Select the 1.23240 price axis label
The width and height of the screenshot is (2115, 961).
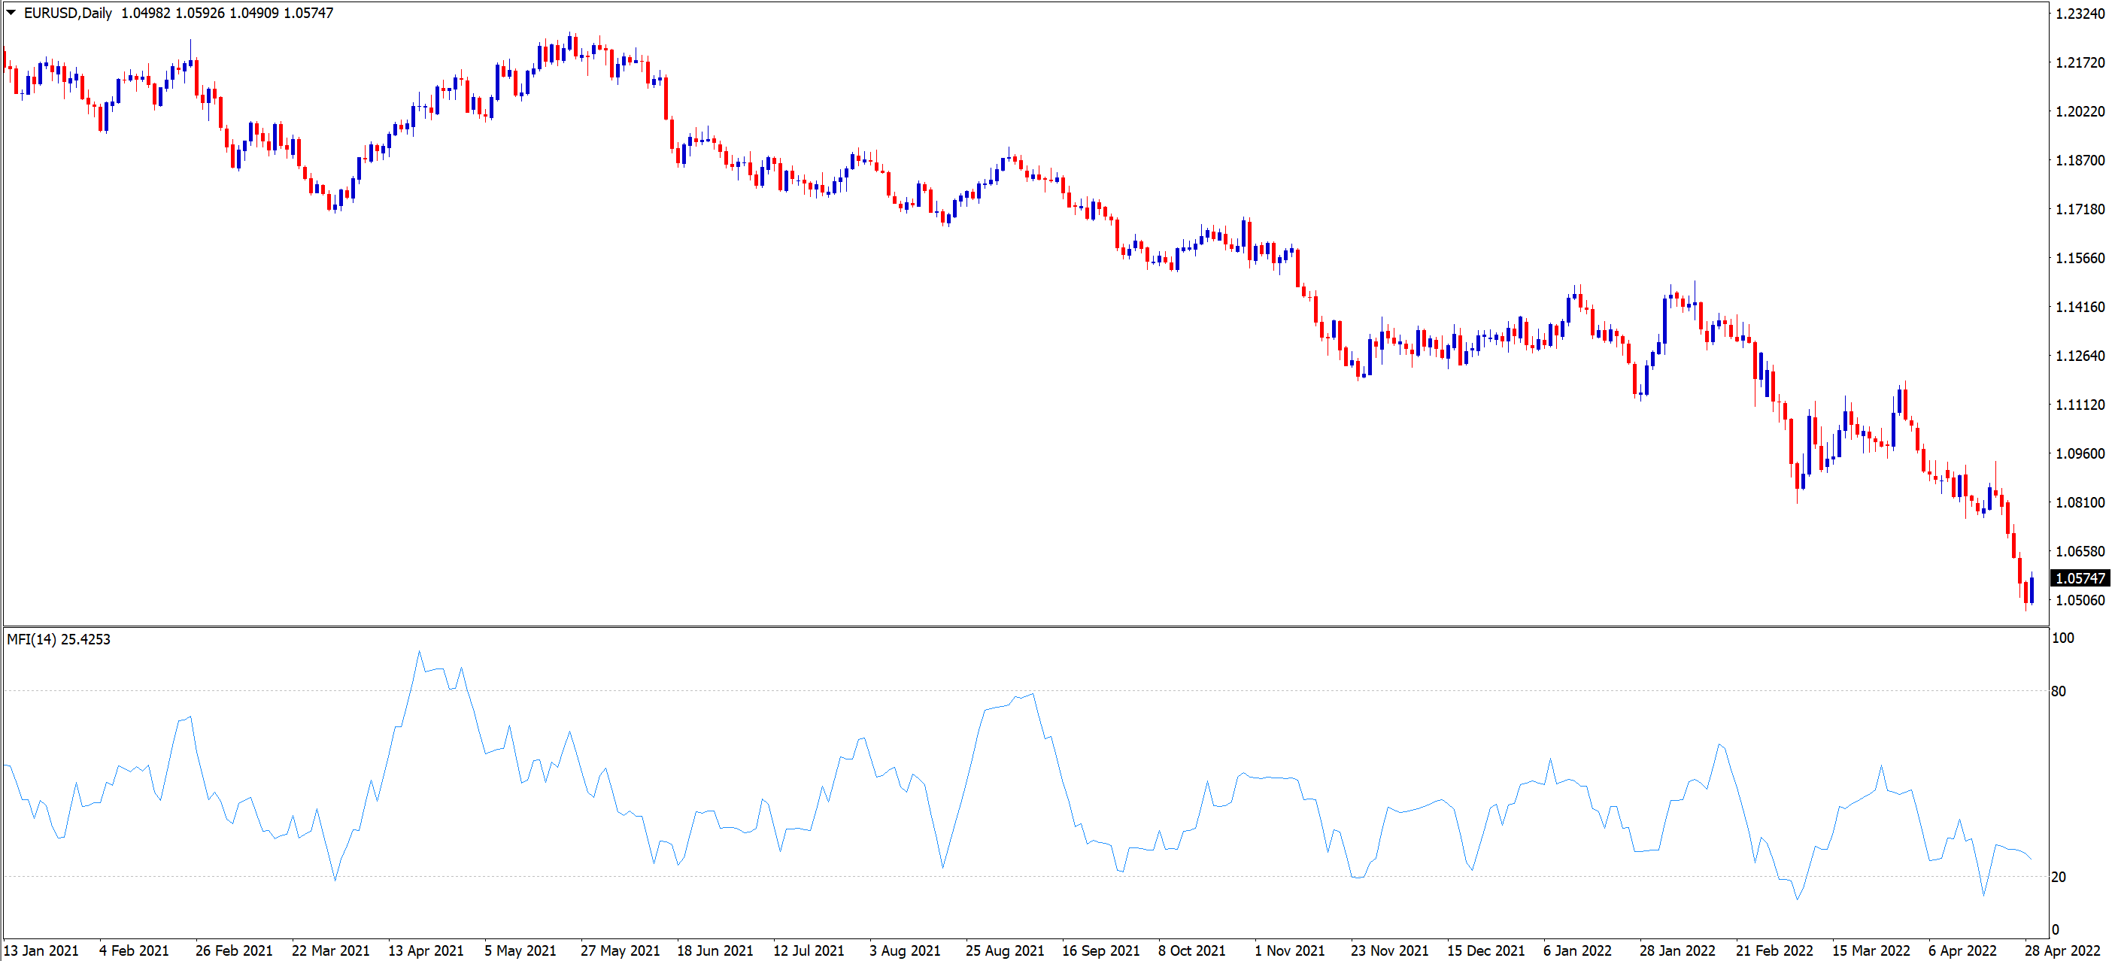coord(2080,14)
